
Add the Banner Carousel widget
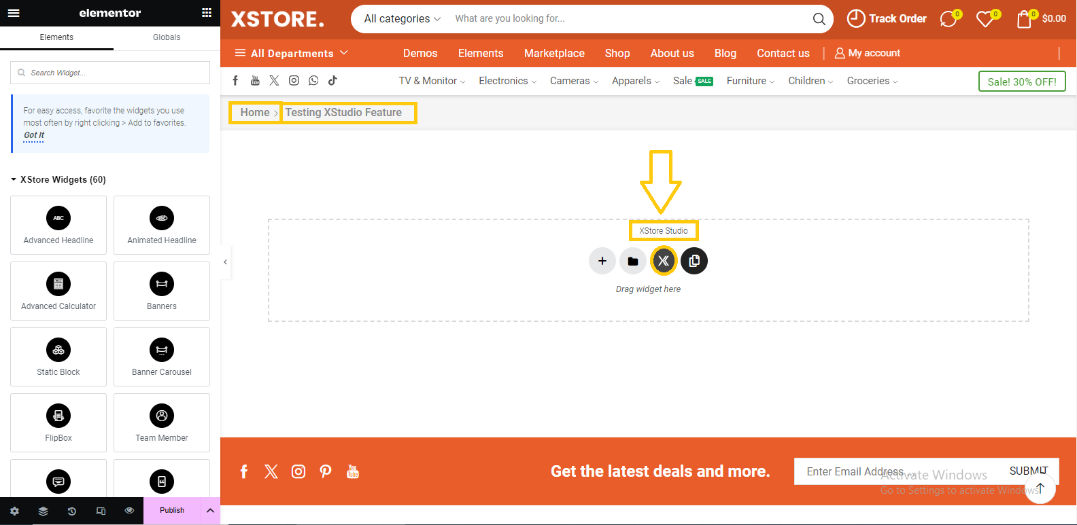point(162,357)
